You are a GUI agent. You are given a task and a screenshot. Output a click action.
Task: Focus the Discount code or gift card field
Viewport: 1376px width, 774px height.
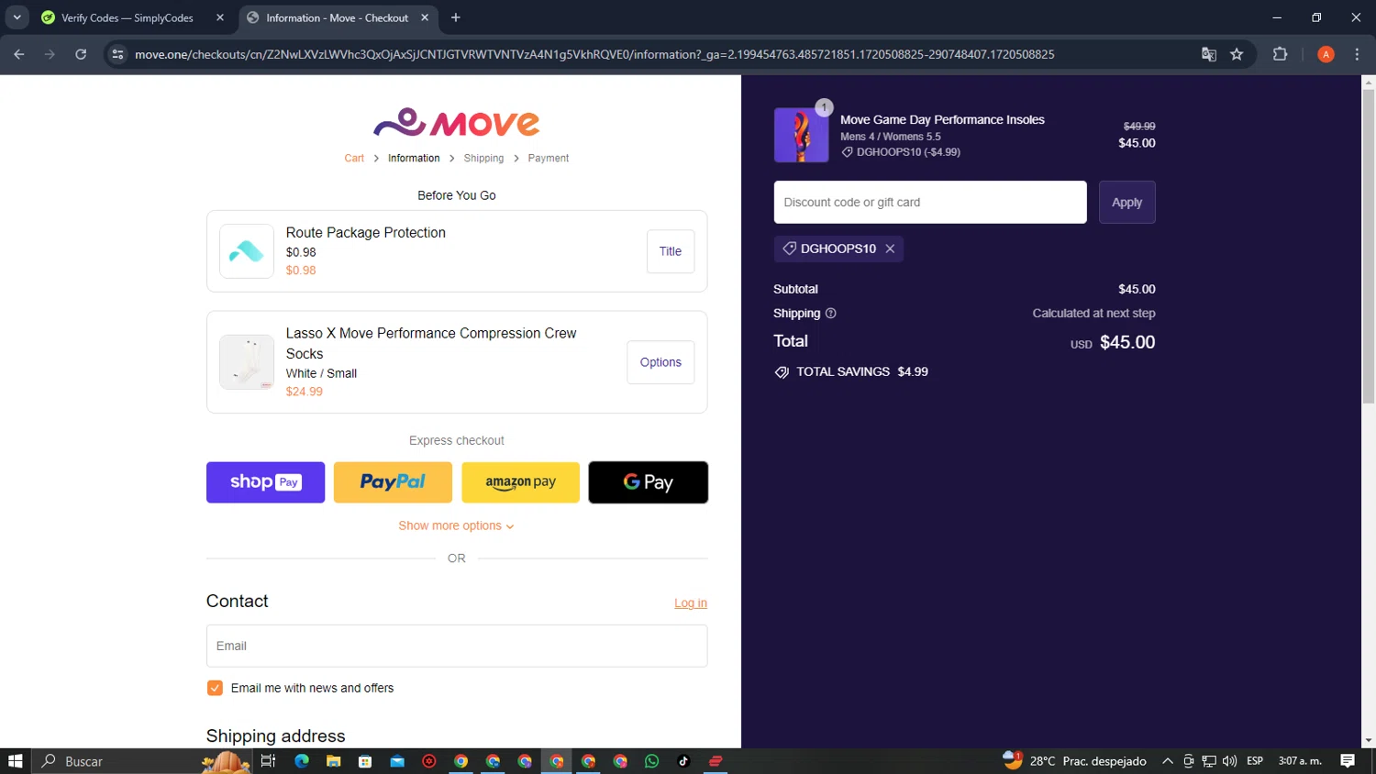coord(930,203)
